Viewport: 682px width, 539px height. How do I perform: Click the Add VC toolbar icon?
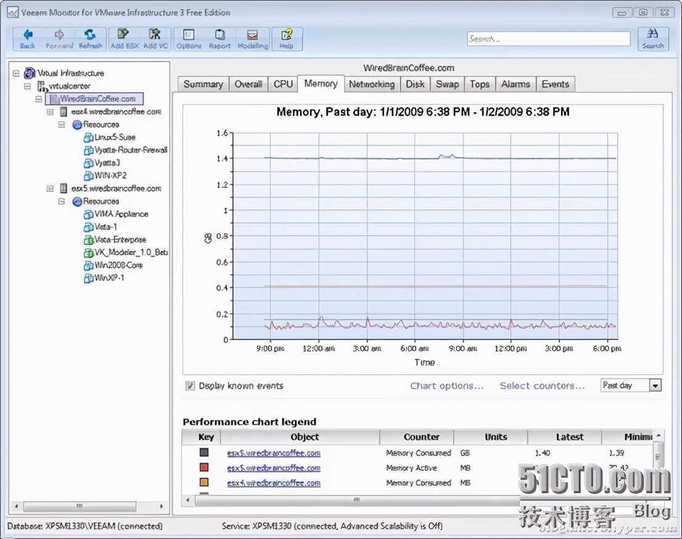[x=155, y=35]
